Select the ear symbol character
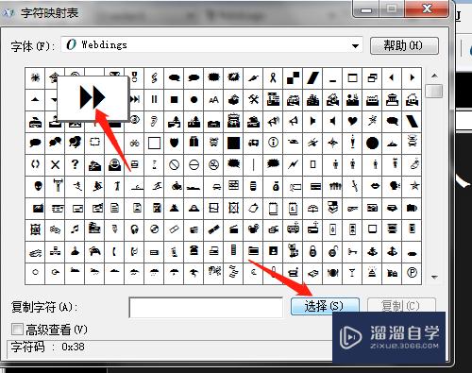Image resolution: width=472 pixels, height=373 pixels. click(154, 122)
